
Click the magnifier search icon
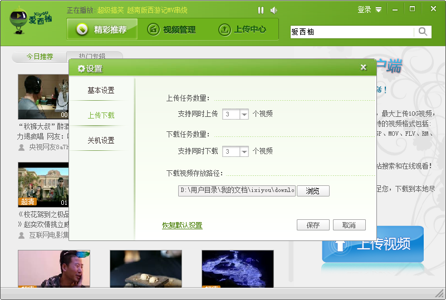(423, 32)
